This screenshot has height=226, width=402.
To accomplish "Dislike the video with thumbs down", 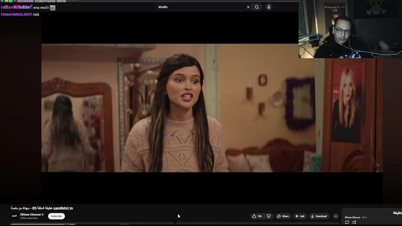I will (x=269, y=216).
